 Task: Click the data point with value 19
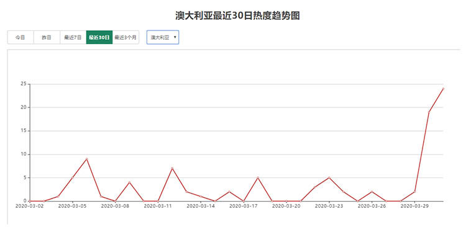pos(429,112)
